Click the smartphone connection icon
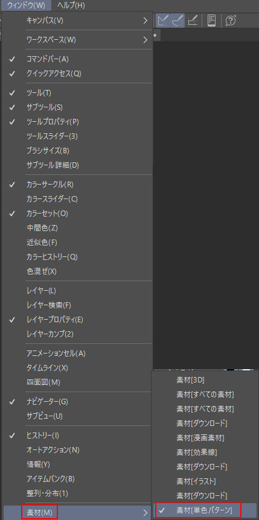 (211, 21)
